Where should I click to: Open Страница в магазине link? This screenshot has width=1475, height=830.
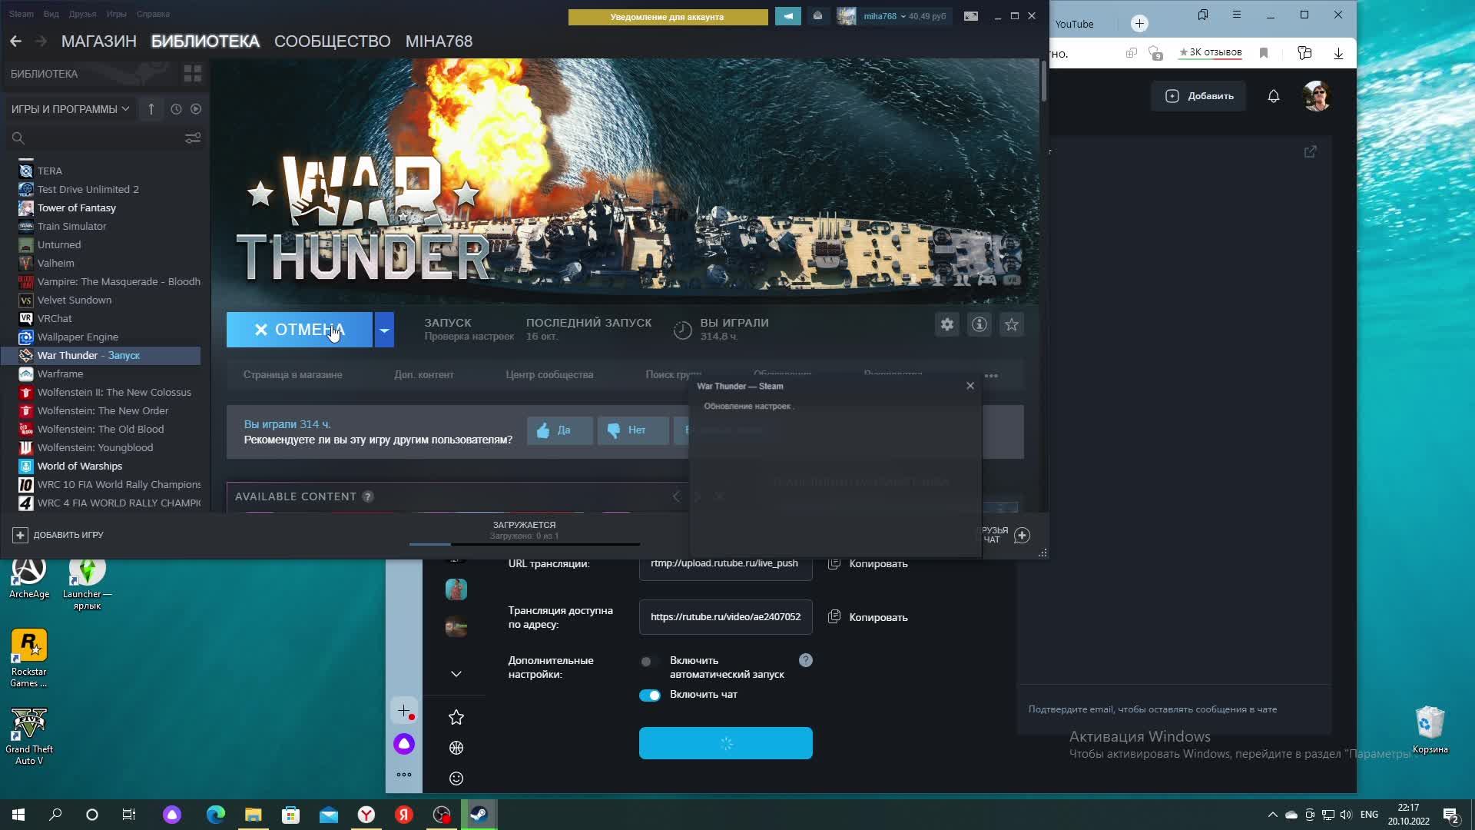[293, 375]
